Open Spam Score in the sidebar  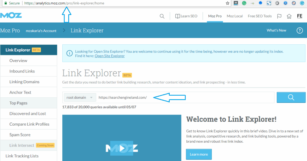(x=29, y=135)
